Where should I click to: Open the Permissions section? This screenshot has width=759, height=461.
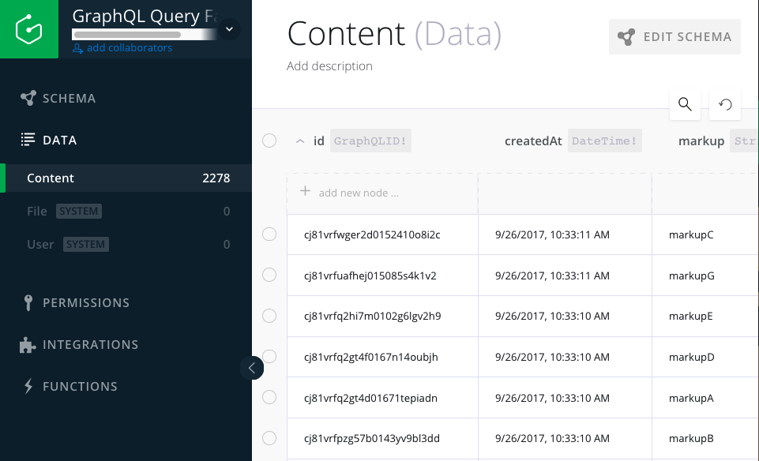tap(76, 303)
